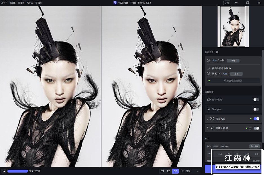The height and width of the screenshot is (175, 264).
Task: Click the 人脸 faces link text
Action: 225,74
